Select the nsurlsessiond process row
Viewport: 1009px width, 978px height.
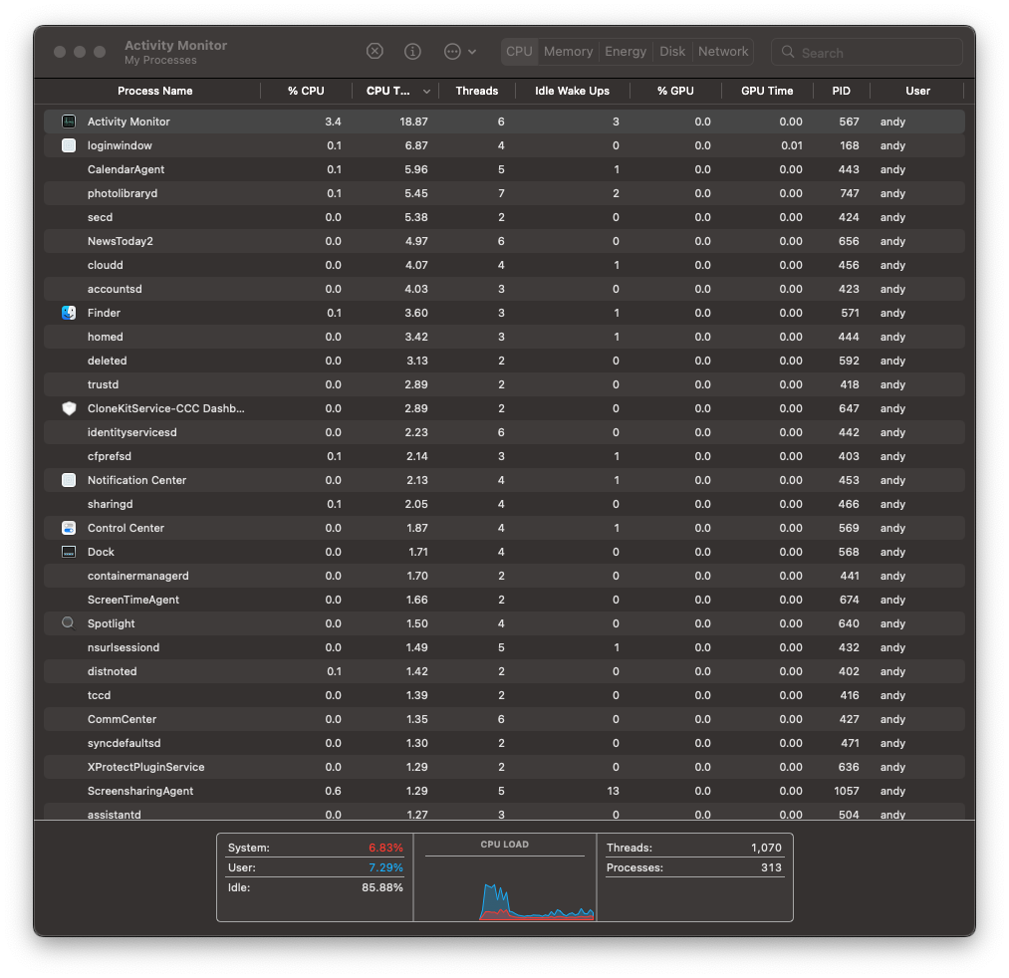pos(504,647)
